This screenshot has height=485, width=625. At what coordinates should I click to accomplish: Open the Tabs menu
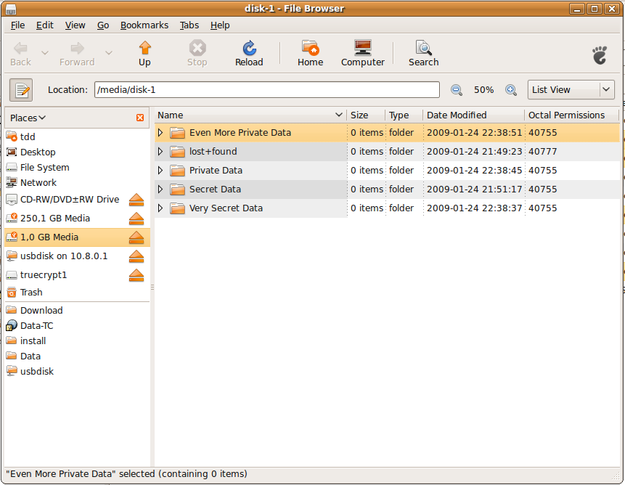(x=189, y=25)
